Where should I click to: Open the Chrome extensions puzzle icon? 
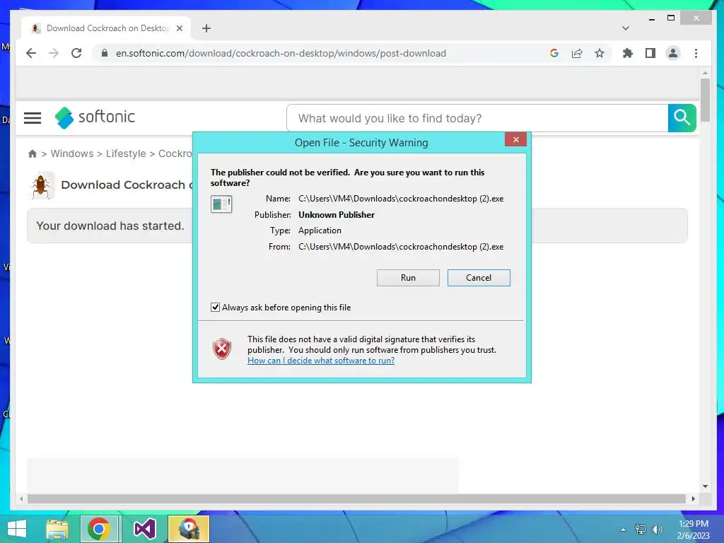628,53
